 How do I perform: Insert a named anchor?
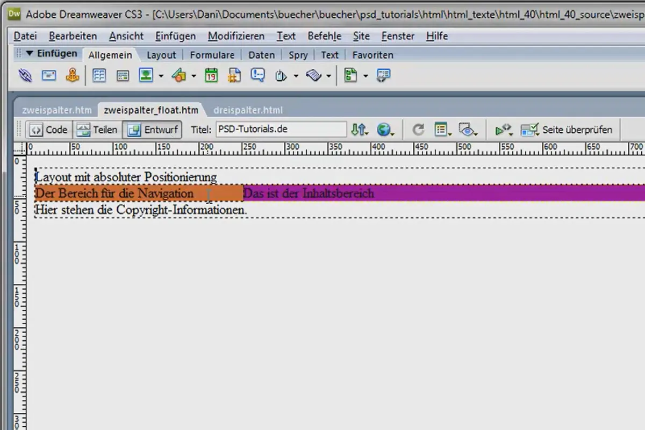[x=73, y=76]
